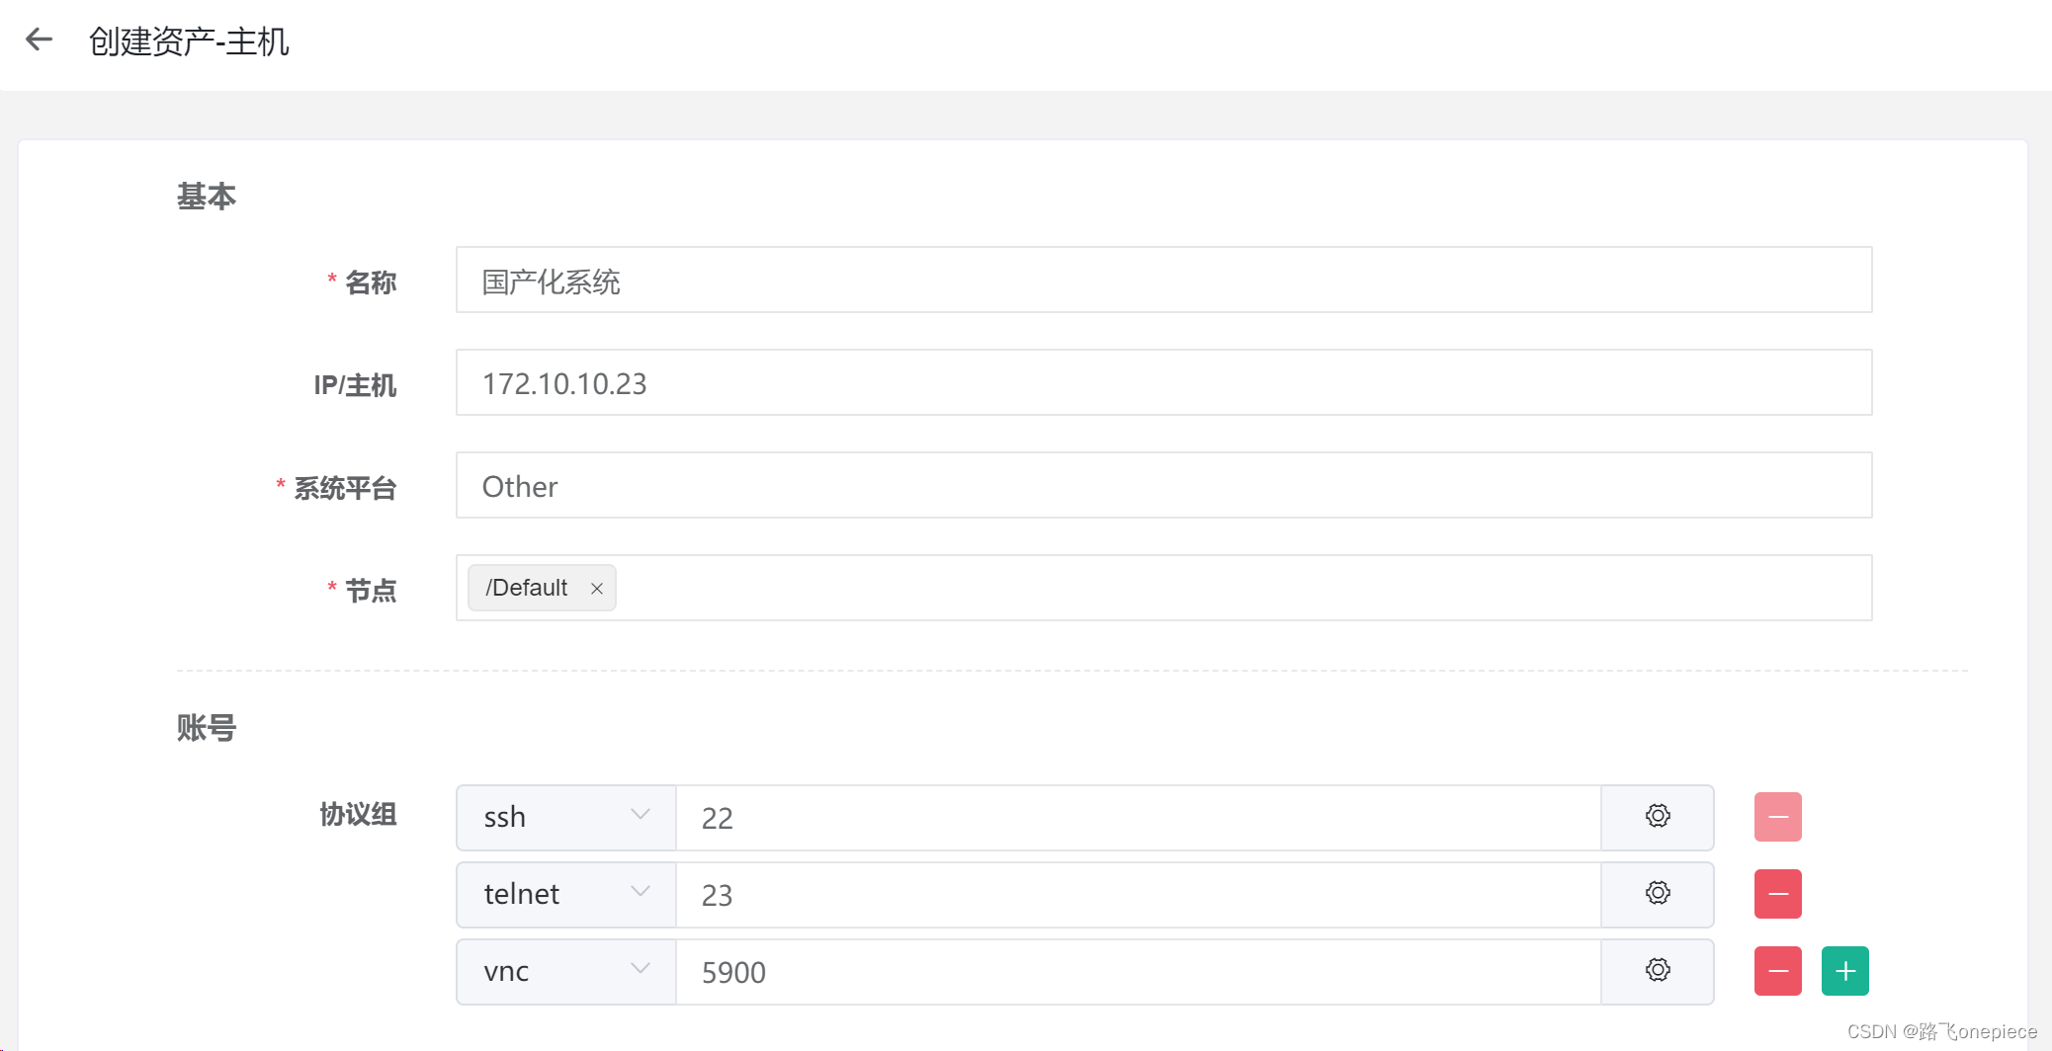This screenshot has height=1051, width=2052.
Task: Add a new protocol row
Action: coord(1844,971)
